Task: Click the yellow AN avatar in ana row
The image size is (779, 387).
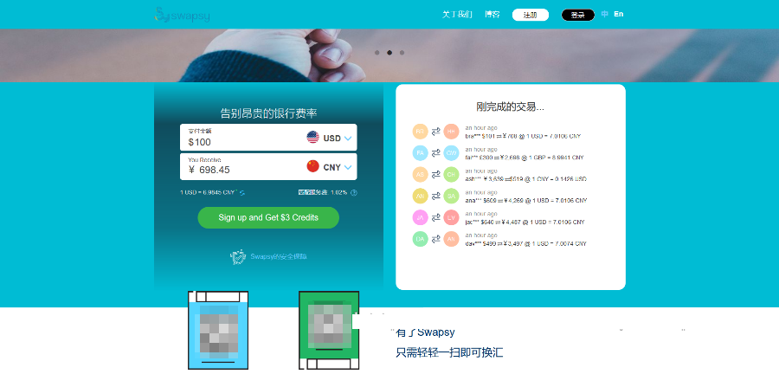Action: [421, 197]
